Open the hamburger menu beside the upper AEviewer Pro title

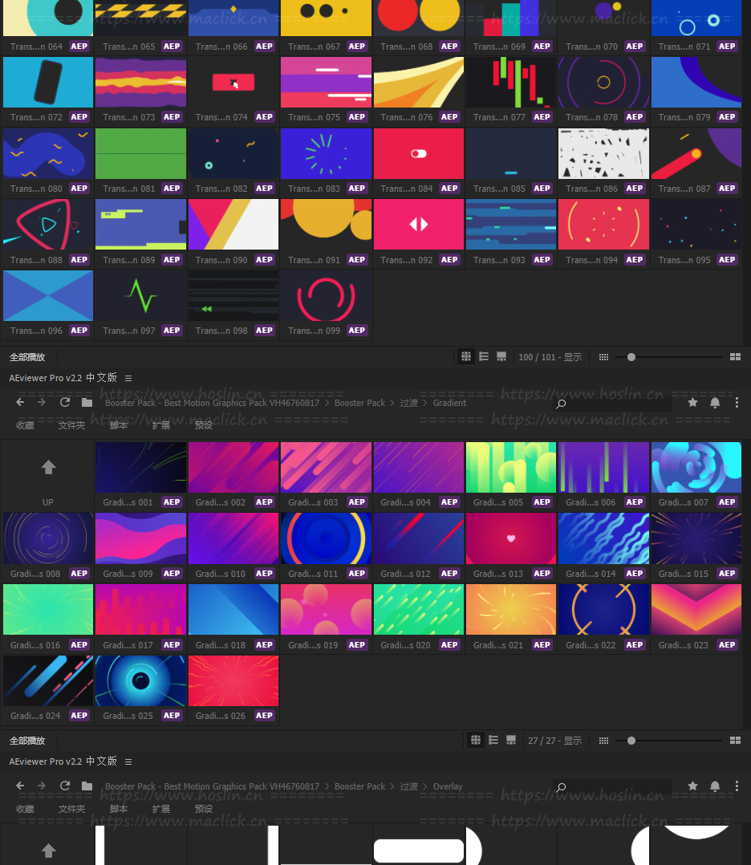[128, 378]
